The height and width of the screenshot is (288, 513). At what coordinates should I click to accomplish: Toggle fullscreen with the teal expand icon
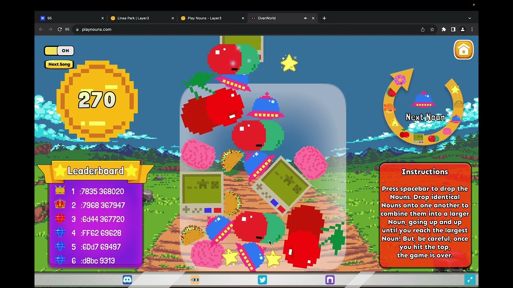click(470, 280)
